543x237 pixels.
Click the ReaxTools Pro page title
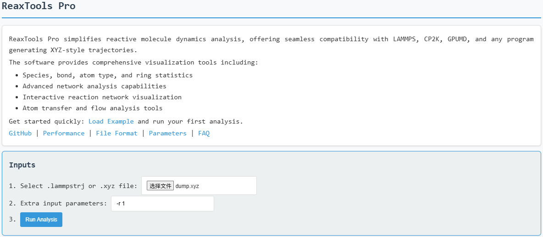click(x=39, y=6)
